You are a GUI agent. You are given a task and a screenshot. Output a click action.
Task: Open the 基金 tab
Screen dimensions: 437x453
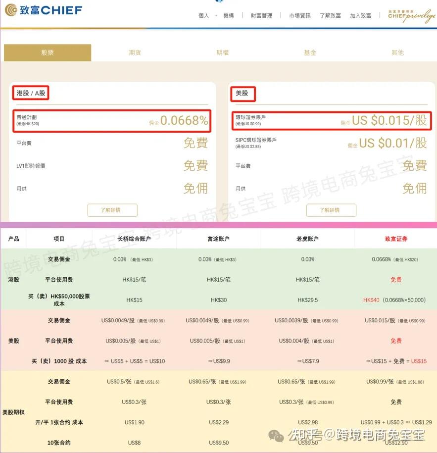[x=310, y=52]
